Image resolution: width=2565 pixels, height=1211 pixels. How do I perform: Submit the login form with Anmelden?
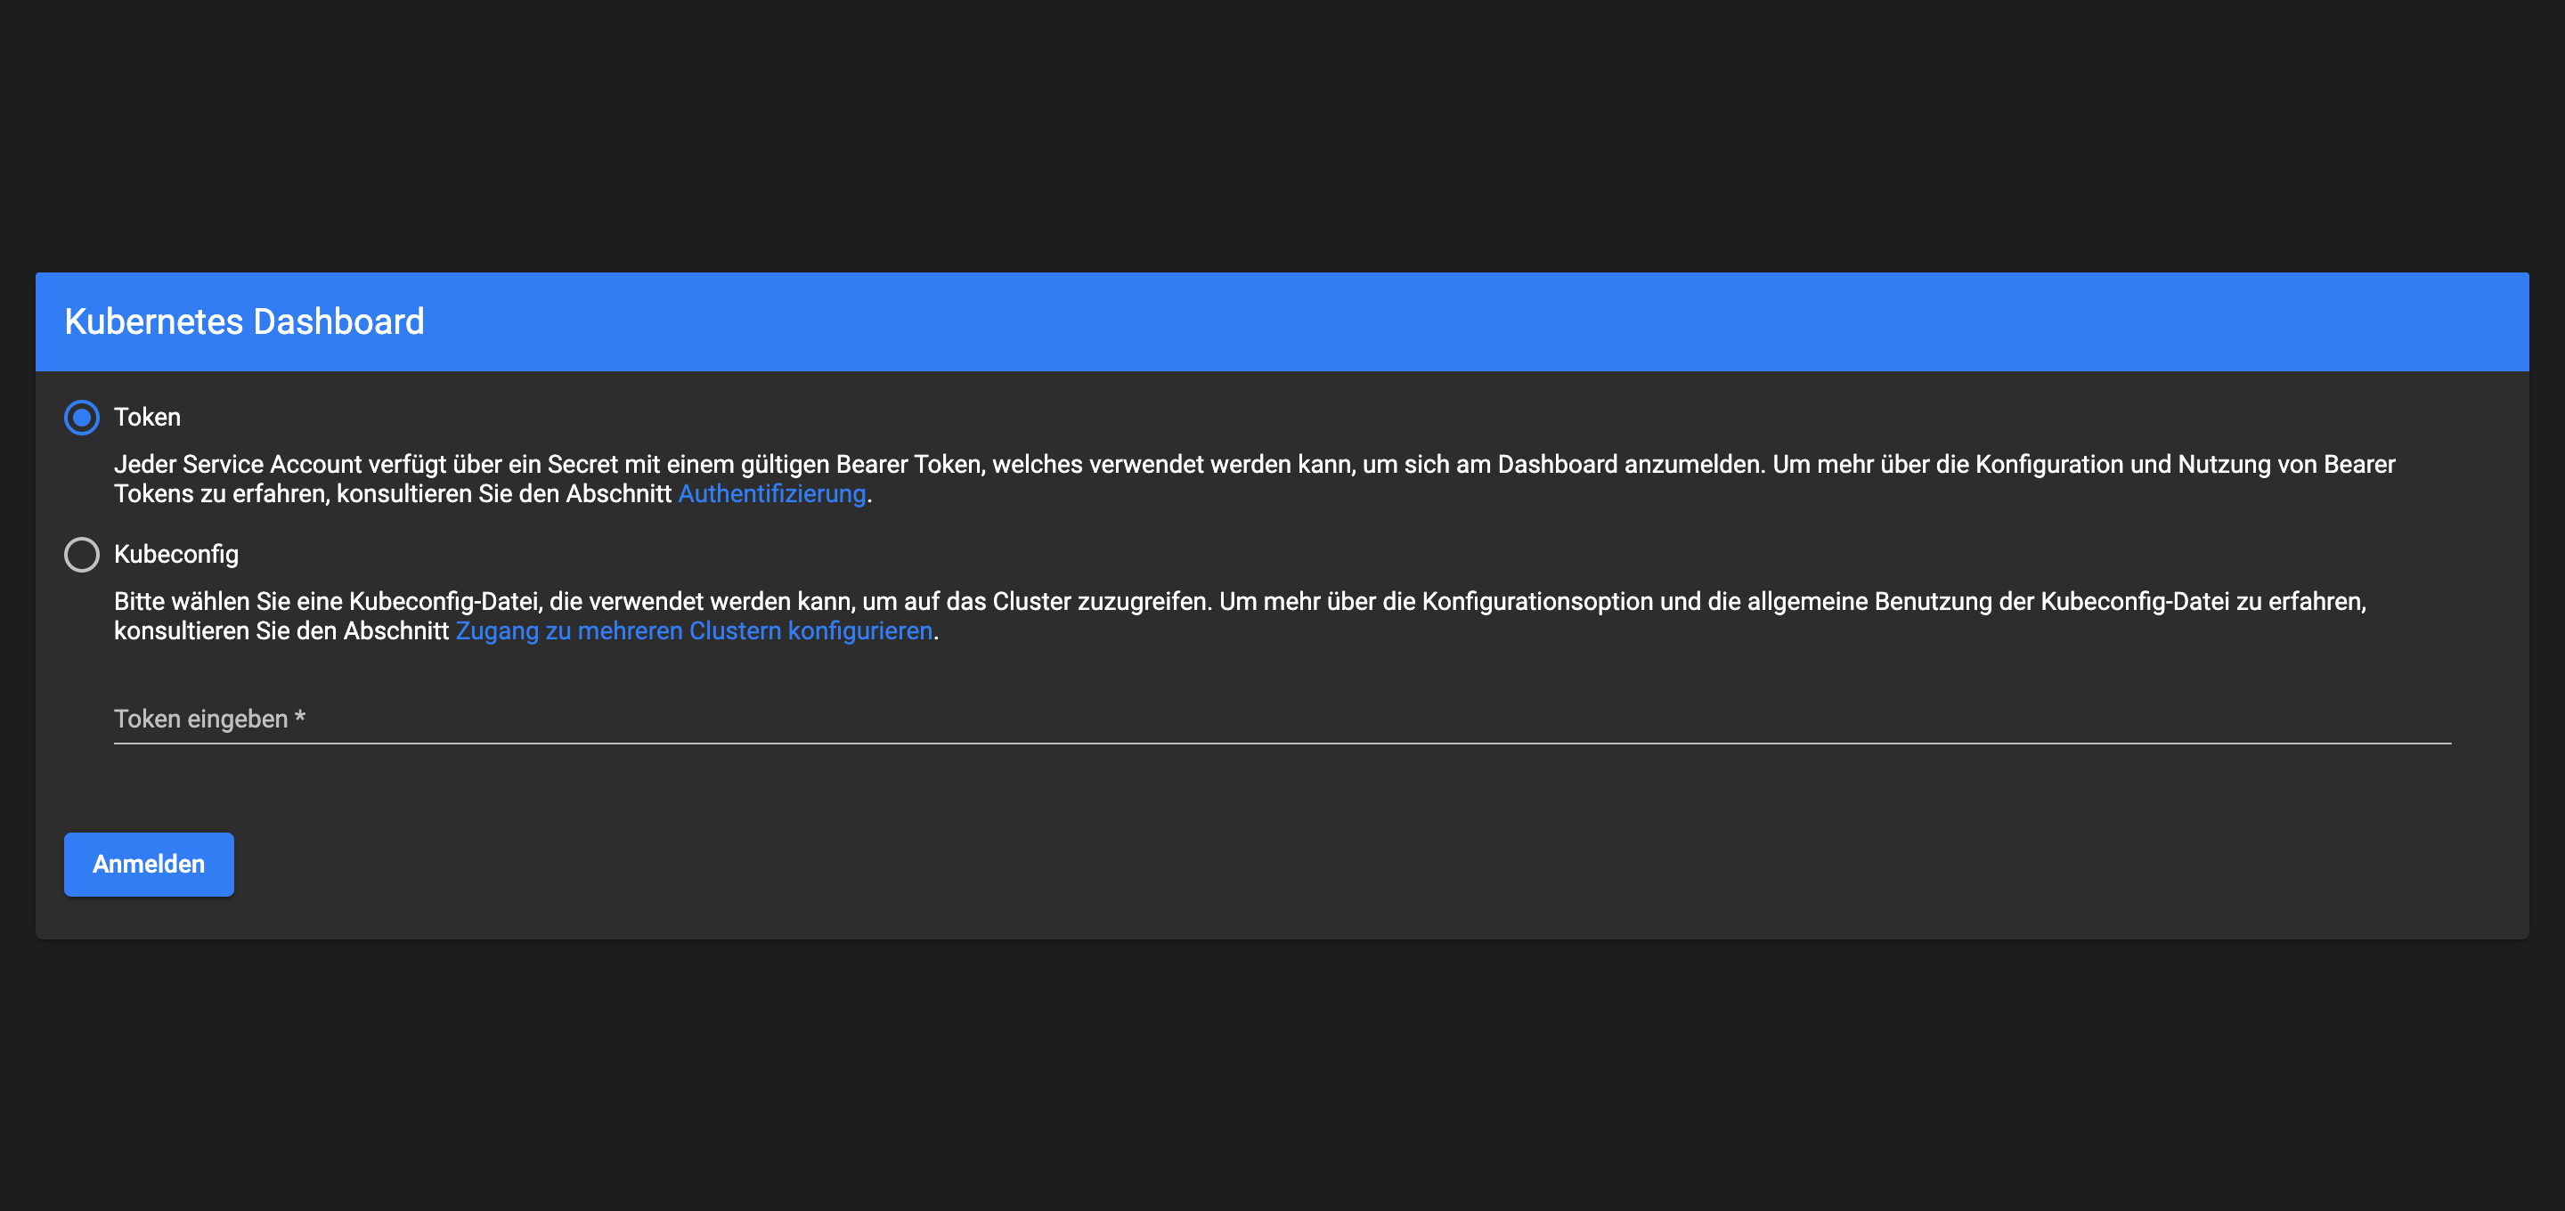click(x=149, y=864)
